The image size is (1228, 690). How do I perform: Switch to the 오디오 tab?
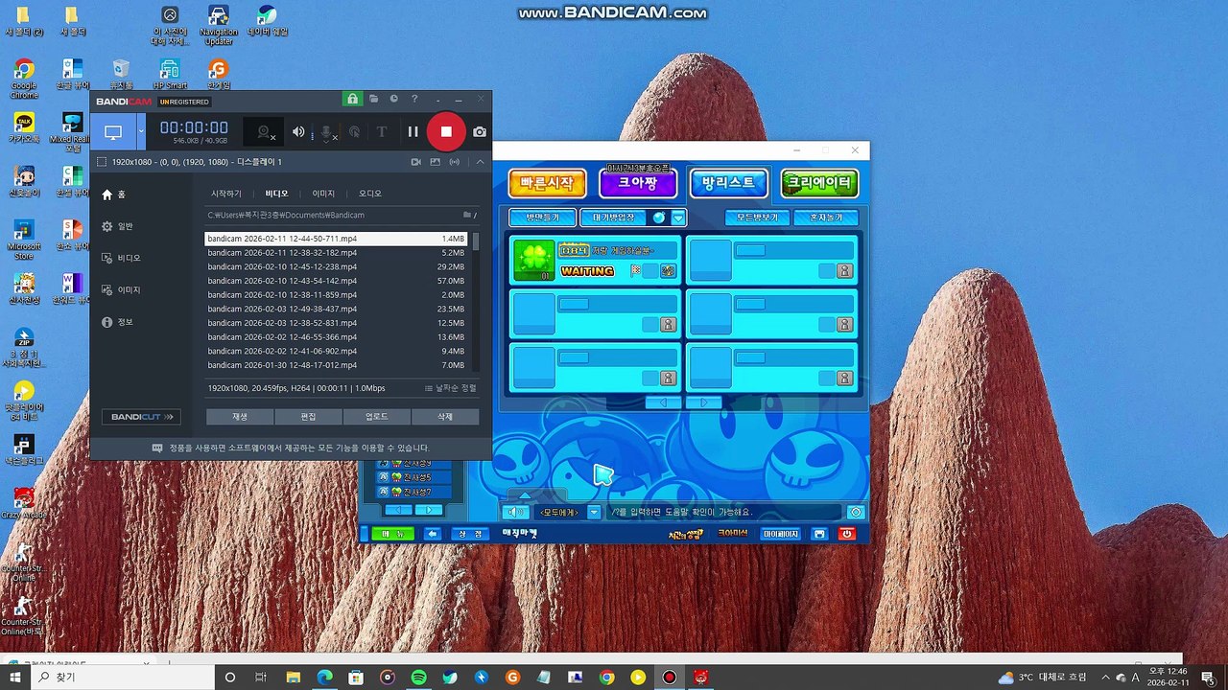coord(369,194)
